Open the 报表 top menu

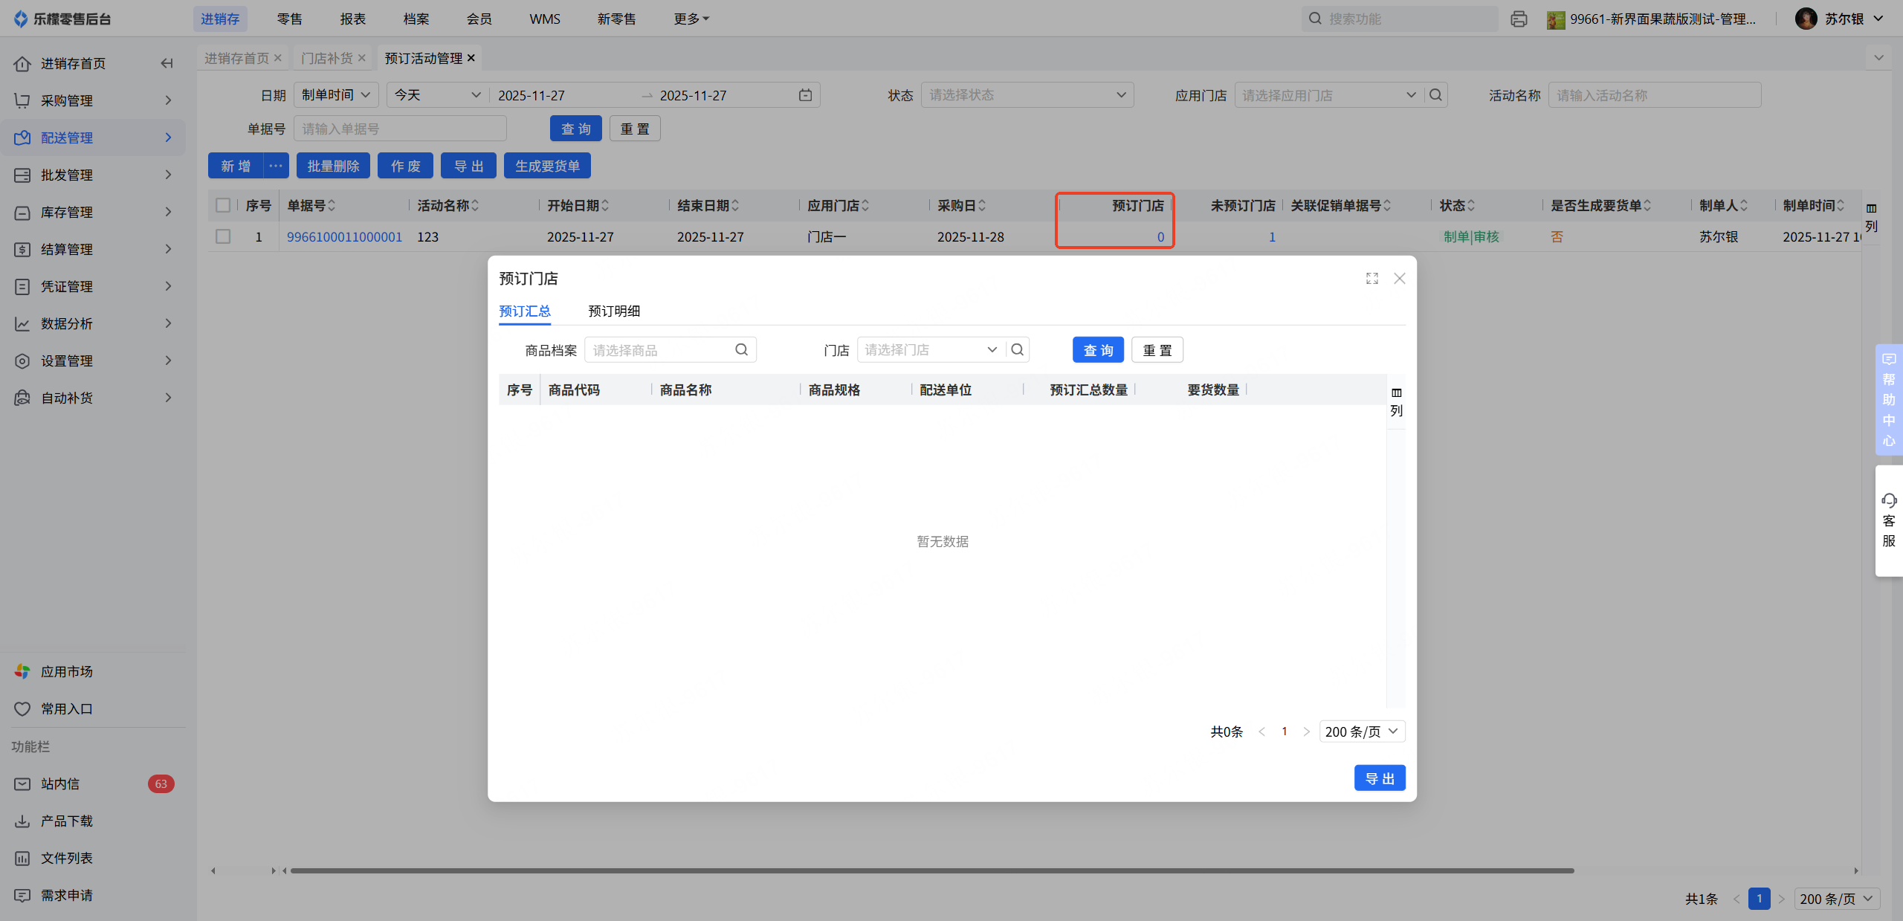tap(352, 19)
